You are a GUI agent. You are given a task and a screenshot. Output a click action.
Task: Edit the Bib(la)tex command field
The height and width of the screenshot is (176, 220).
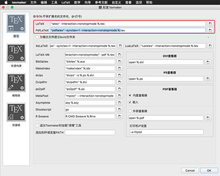[90, 62]
